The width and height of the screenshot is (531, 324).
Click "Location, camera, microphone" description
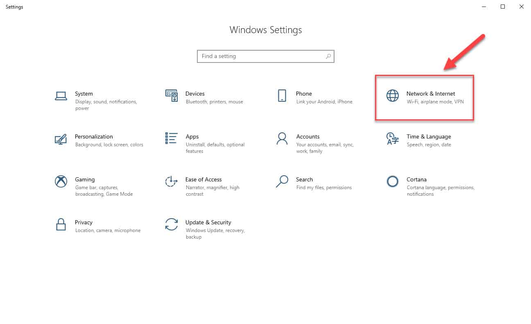pos(108,230)
